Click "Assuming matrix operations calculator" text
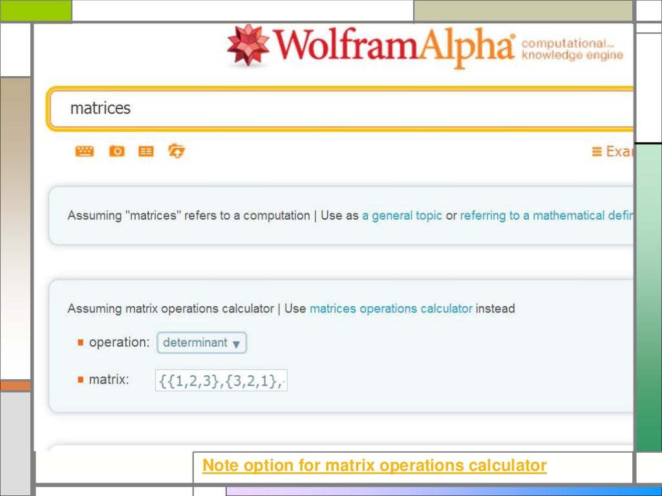This screenshot has width=662, height=496. [171, 309]
